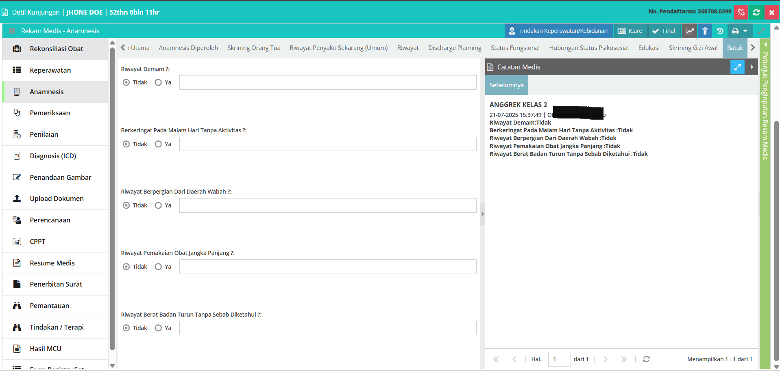This screenshot has height=371, width=780.
Task: Click the child figure icon button
Action: point(705,31)
